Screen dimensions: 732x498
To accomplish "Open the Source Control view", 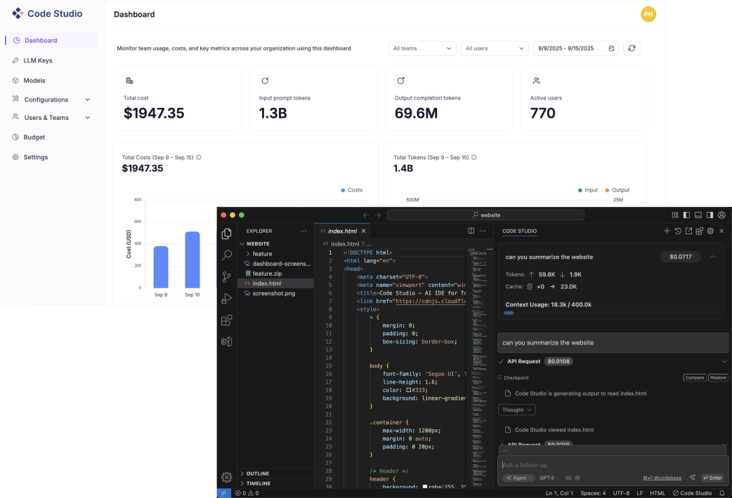I will 226,276.
